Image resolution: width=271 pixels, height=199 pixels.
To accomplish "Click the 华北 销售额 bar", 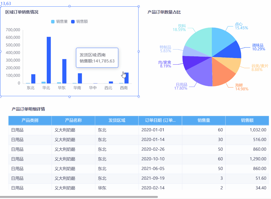I will point(49,60).
